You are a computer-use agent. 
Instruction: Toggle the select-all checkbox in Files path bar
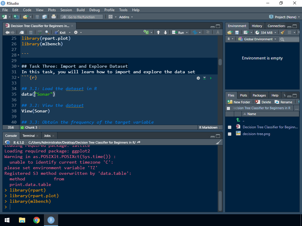click(228, 108)
